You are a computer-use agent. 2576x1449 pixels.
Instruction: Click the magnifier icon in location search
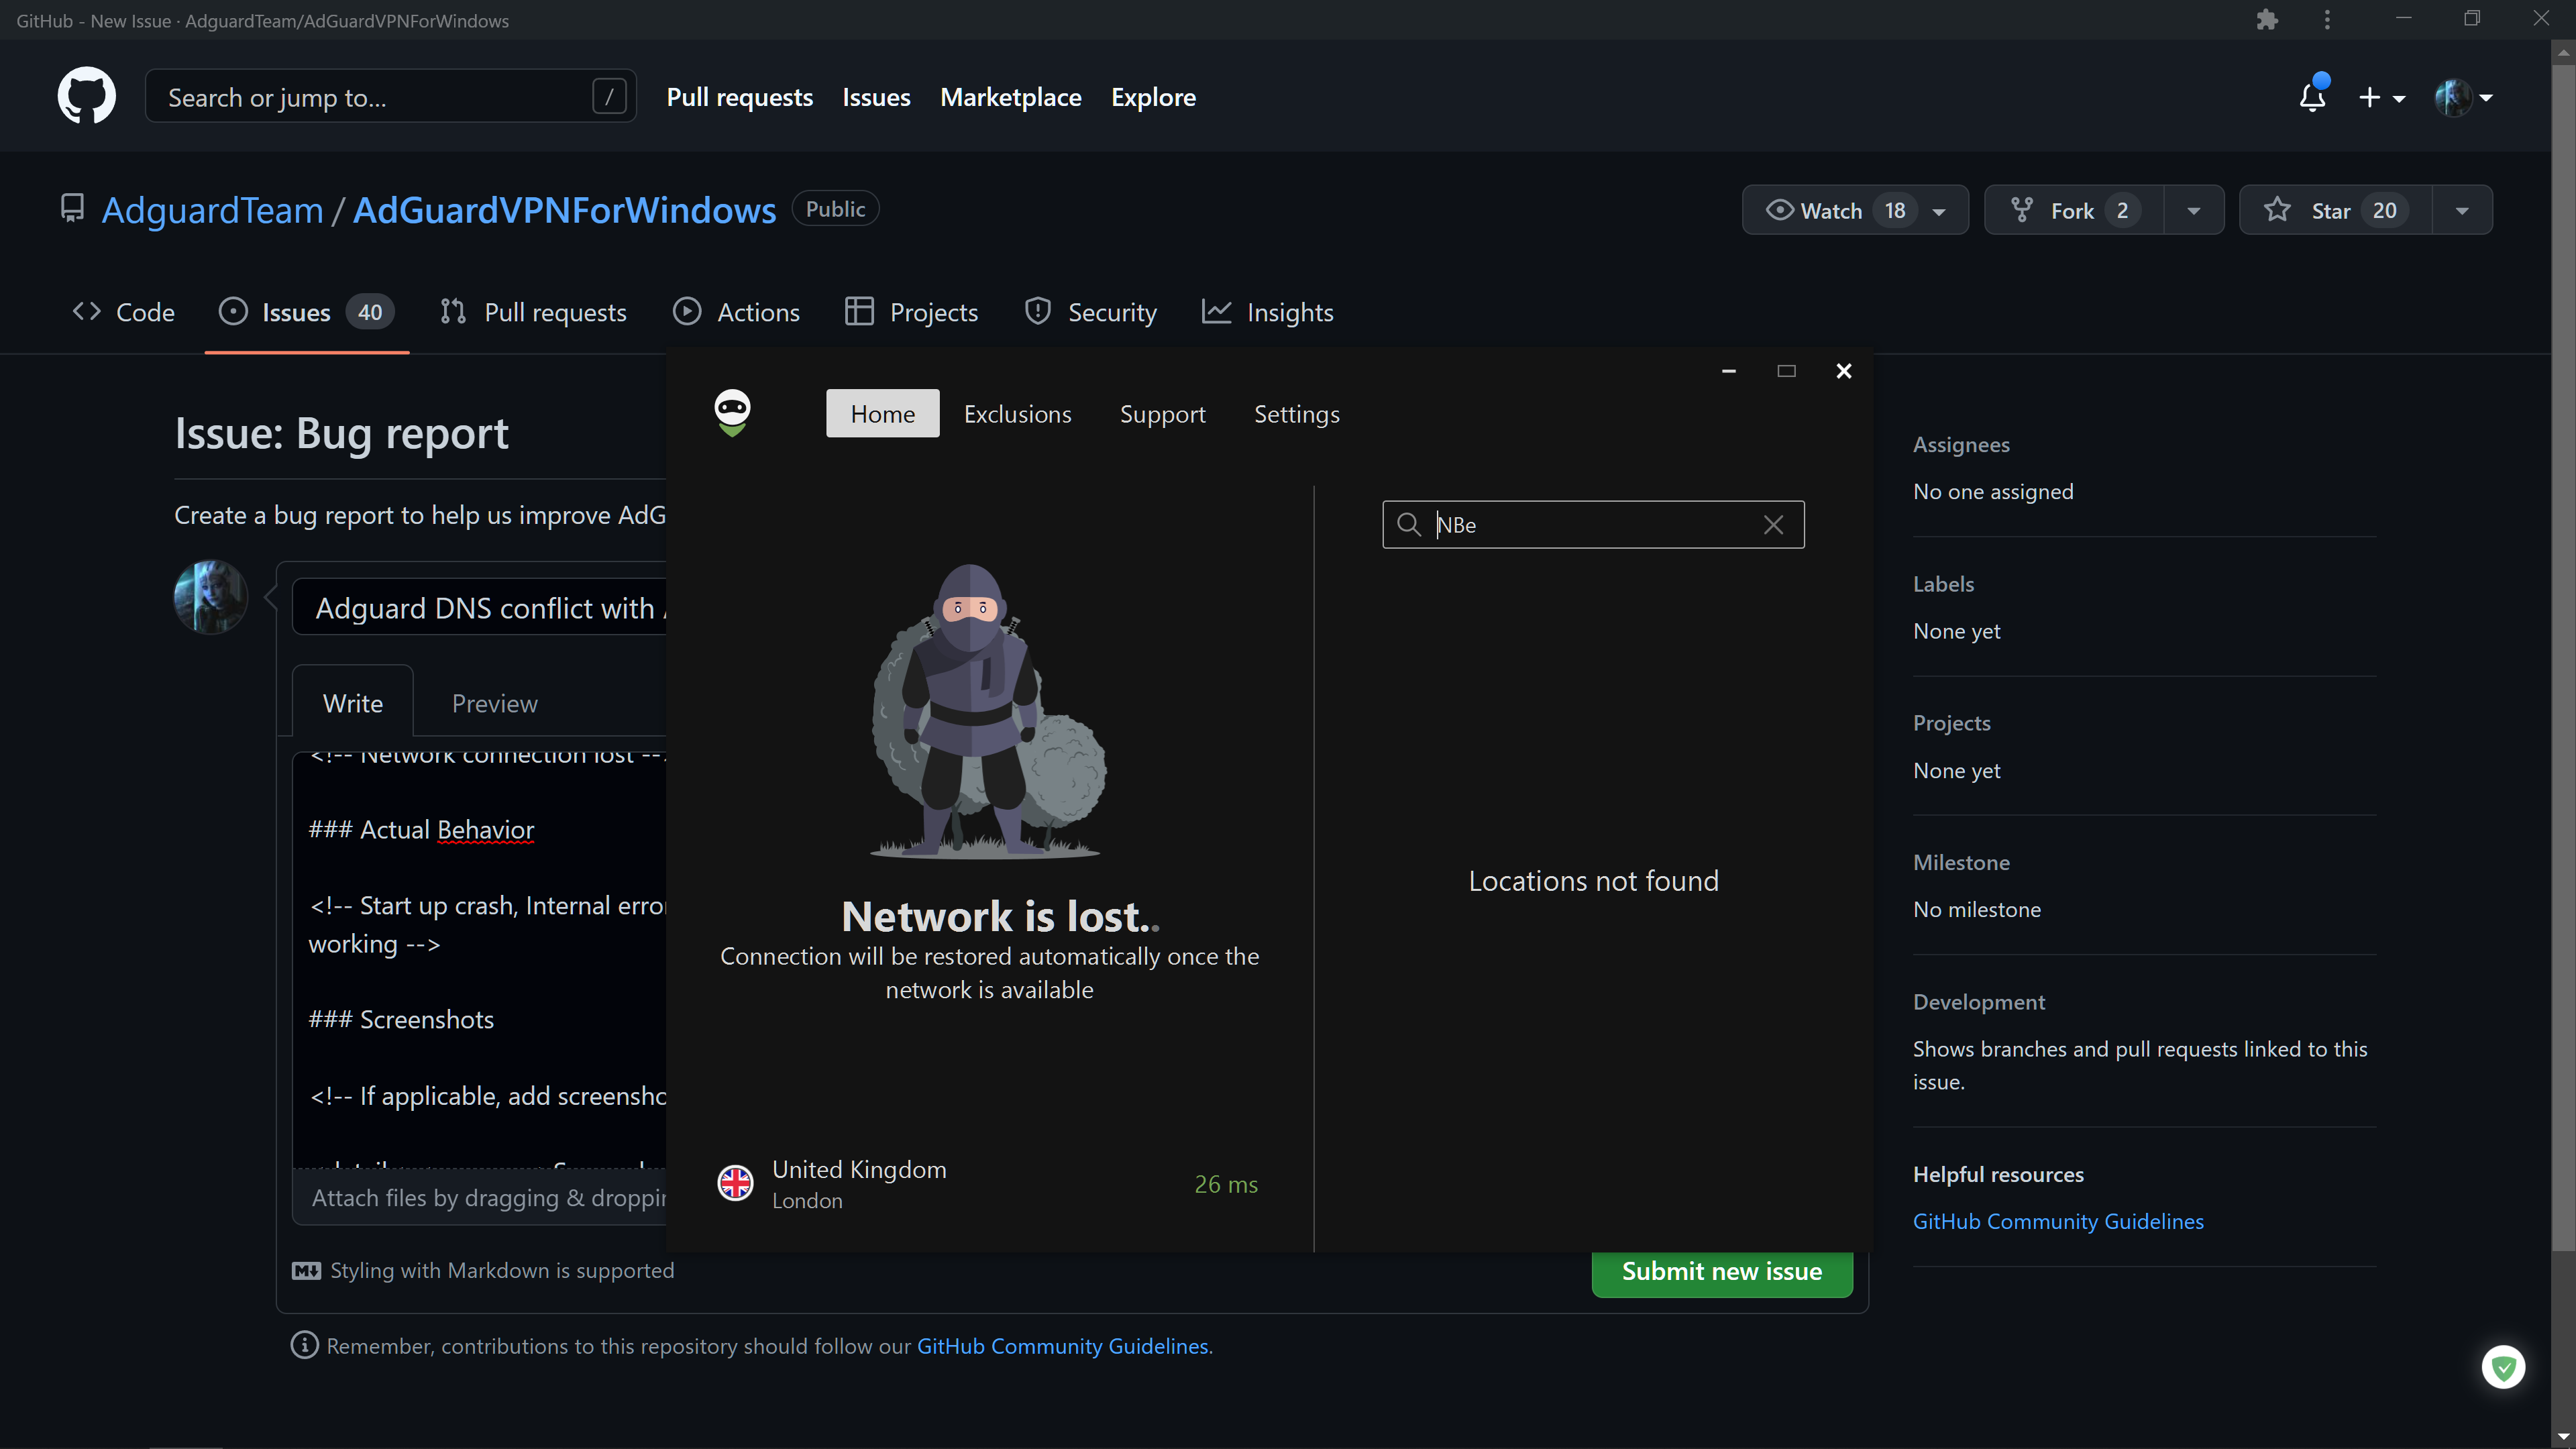[x=1408, y=525]
